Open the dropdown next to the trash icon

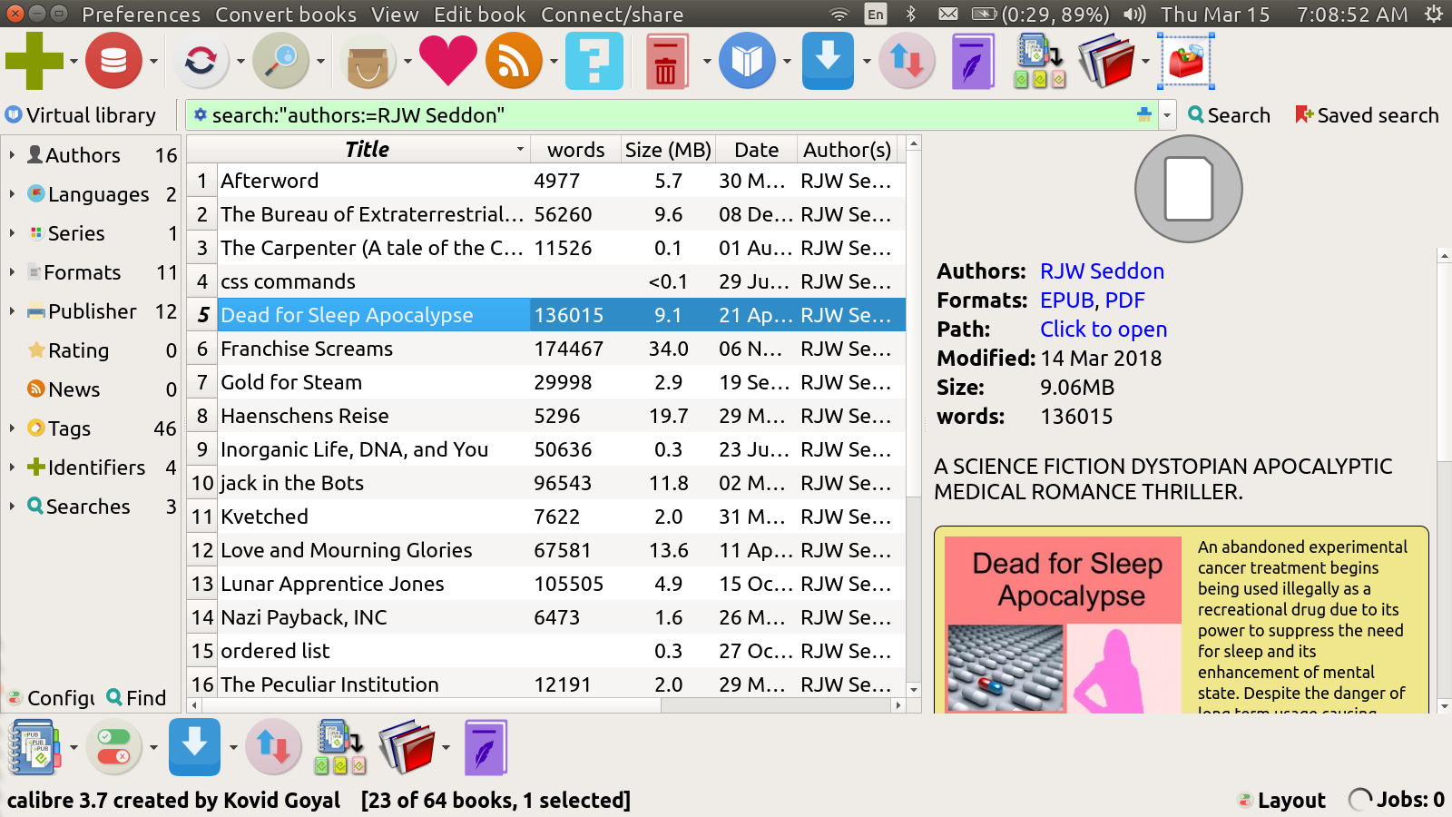[706, 62]
